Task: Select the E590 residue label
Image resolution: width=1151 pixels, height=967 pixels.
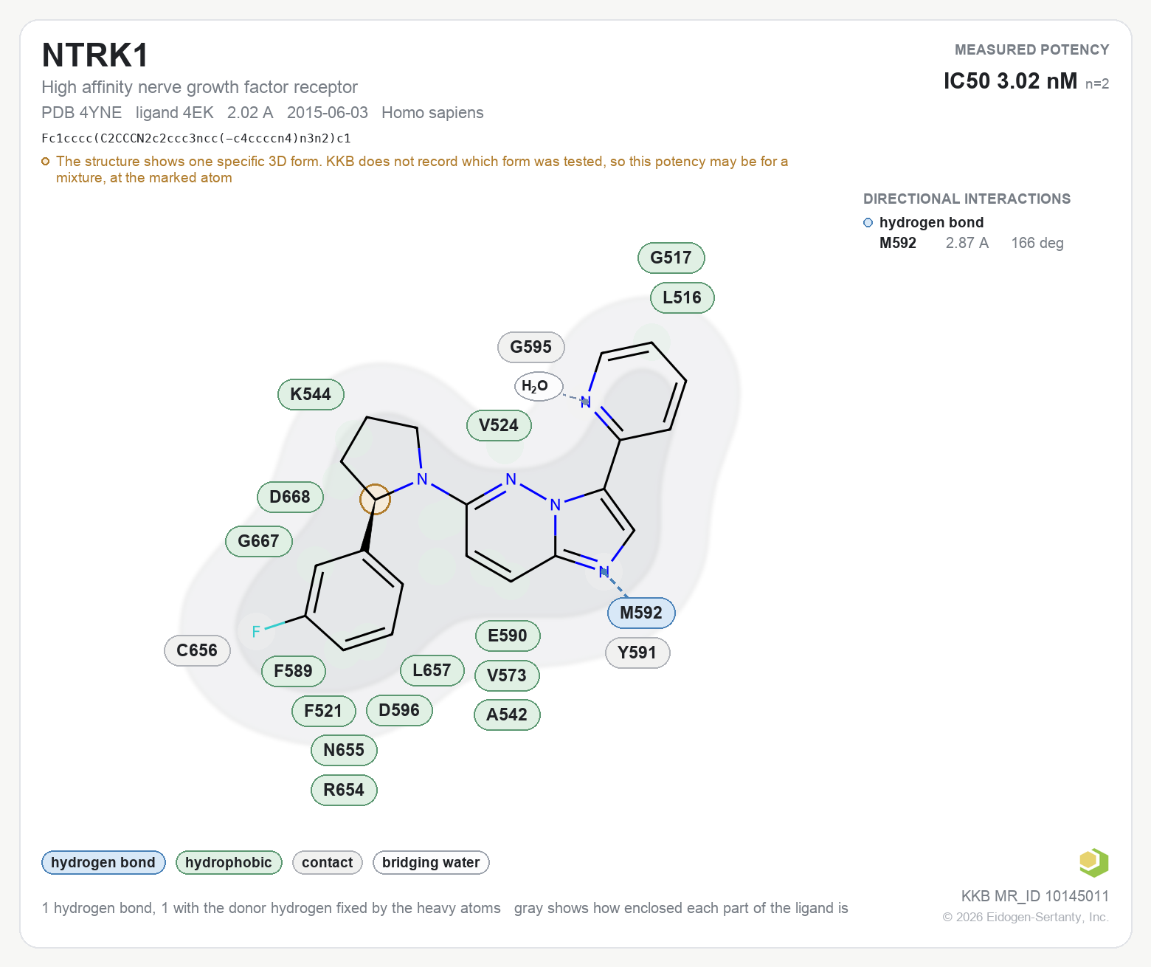Action: pyautogui.click(x=508, y=636)
